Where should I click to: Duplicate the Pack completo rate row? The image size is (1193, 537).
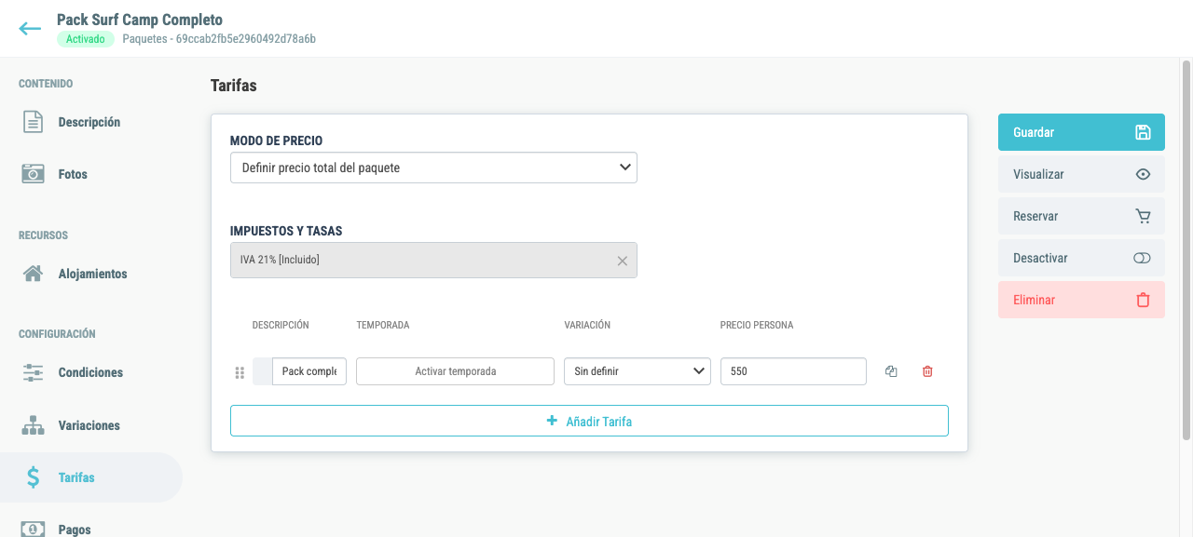click(891, 371)
